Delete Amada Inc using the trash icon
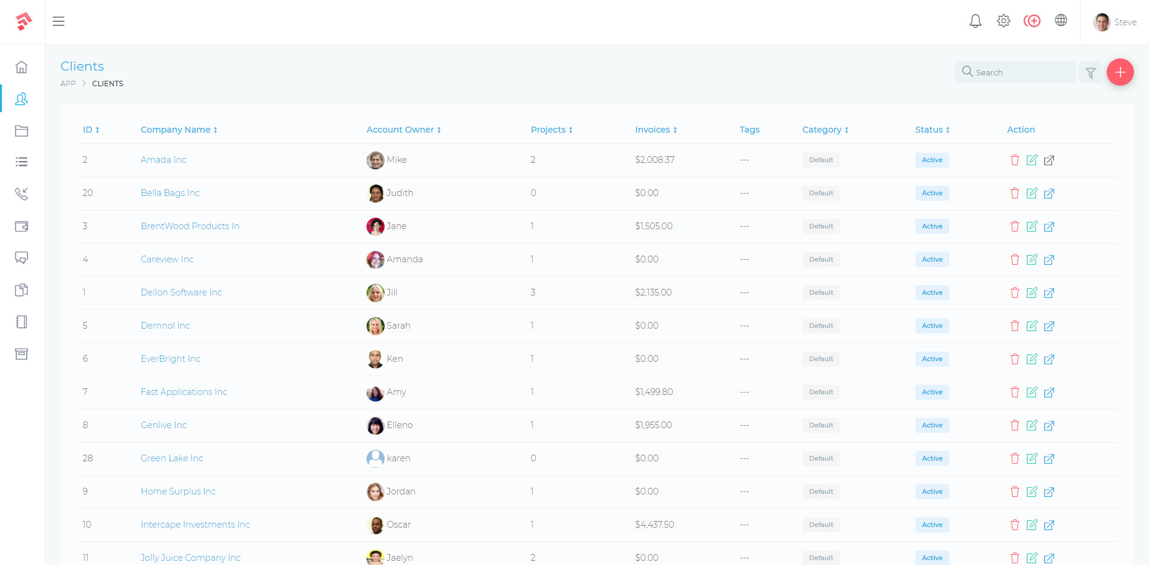This screenshot has width=1149, height=565. 1015,160
